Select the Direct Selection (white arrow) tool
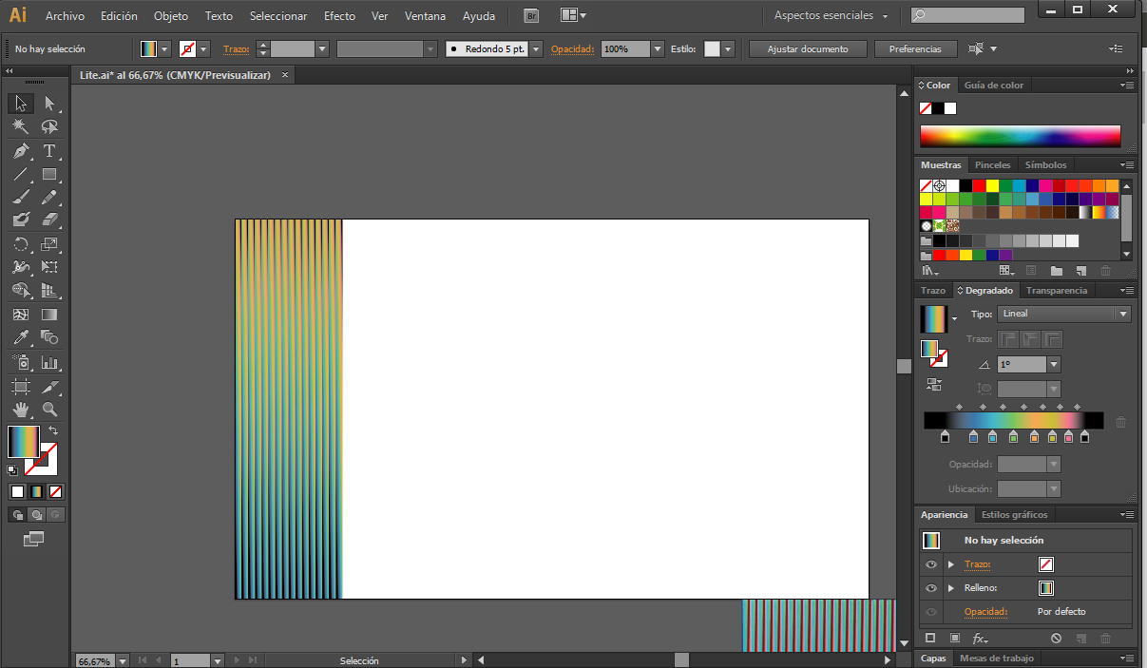This screenshot has width=1147, height=668. [49, 104]
